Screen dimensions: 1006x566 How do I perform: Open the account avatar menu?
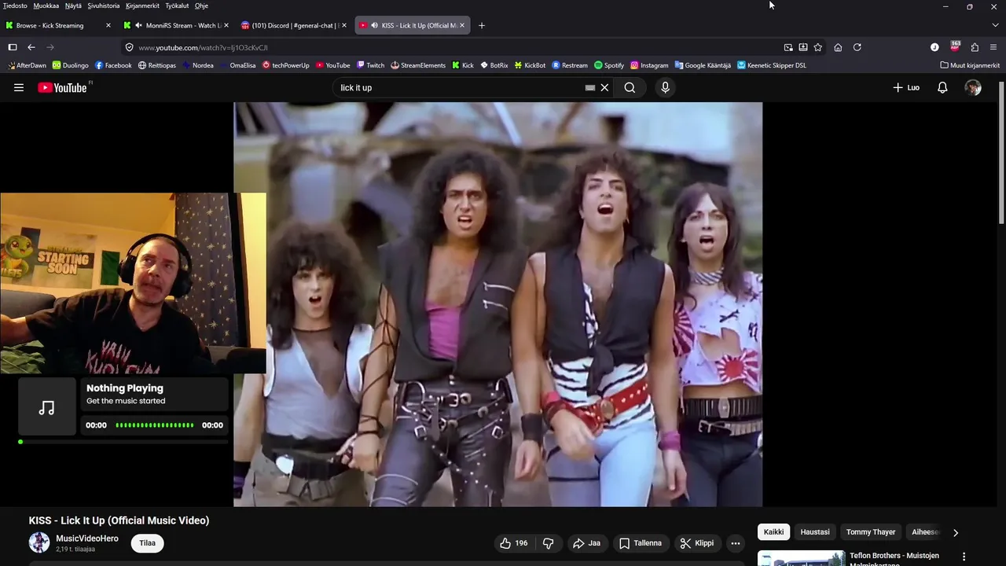pos(973,87)
